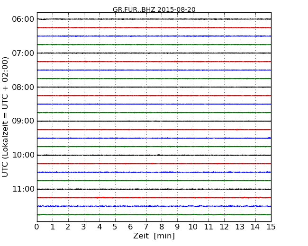Click the black seismogram trace at 06:00

click(154, 19)
